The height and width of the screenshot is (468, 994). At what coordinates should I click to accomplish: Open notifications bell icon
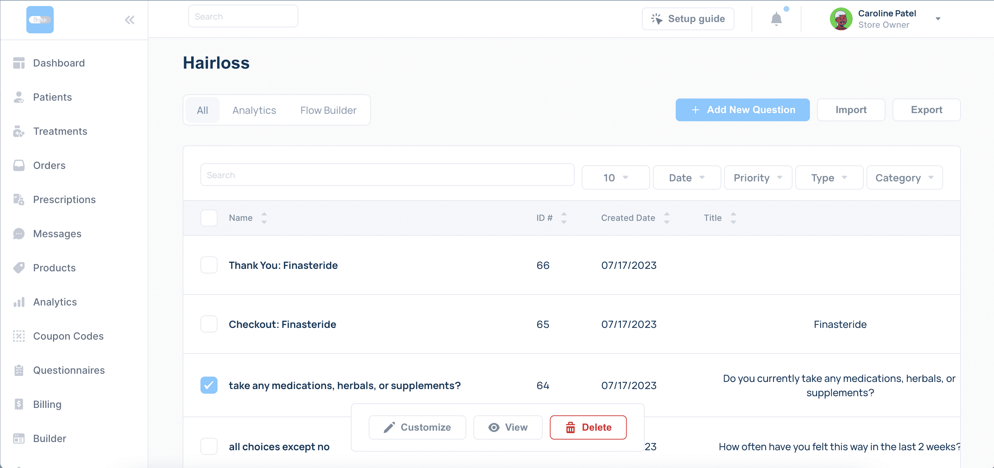776,18
